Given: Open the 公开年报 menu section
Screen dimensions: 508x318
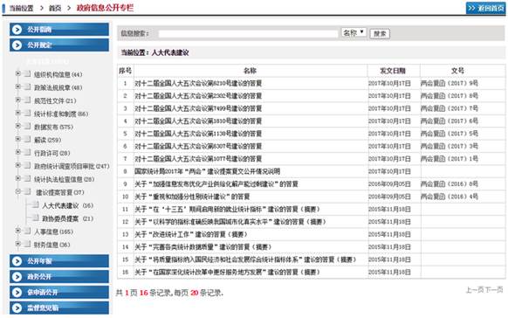Looking at the screenshot, I should point(59,261).
